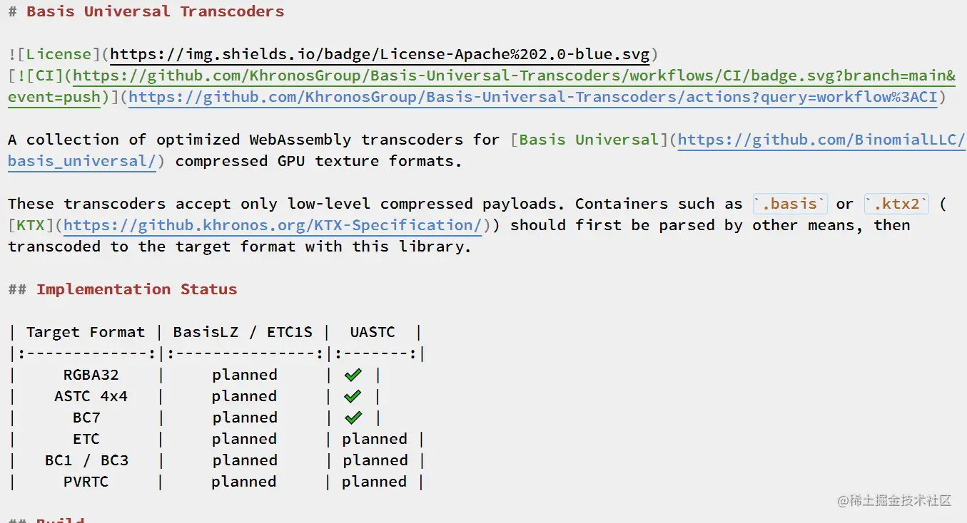Click the '.ktx2' inline code span
This screenshot has width=967, height=523.
(896, 204)
